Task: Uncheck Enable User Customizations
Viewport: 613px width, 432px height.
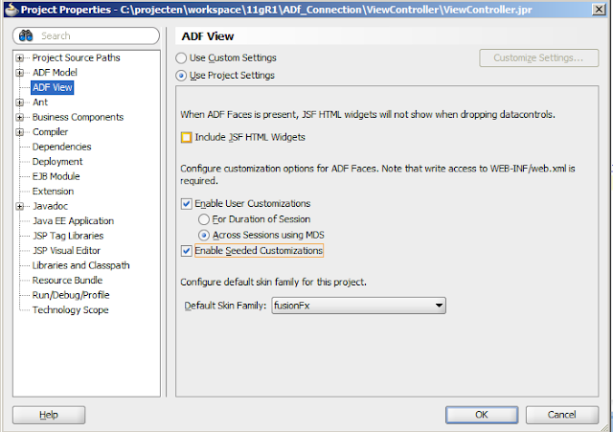Action: click(x=186, y=204)
